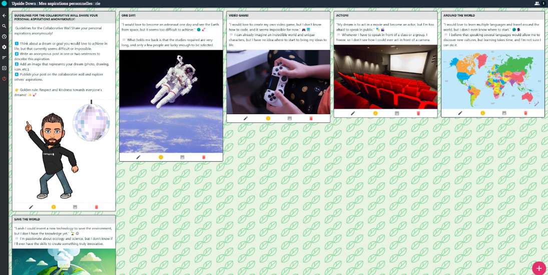548x275 pixels.
Task: Edit the ONE DAY! card with its pencil
Action: click(x=139, y=157)
